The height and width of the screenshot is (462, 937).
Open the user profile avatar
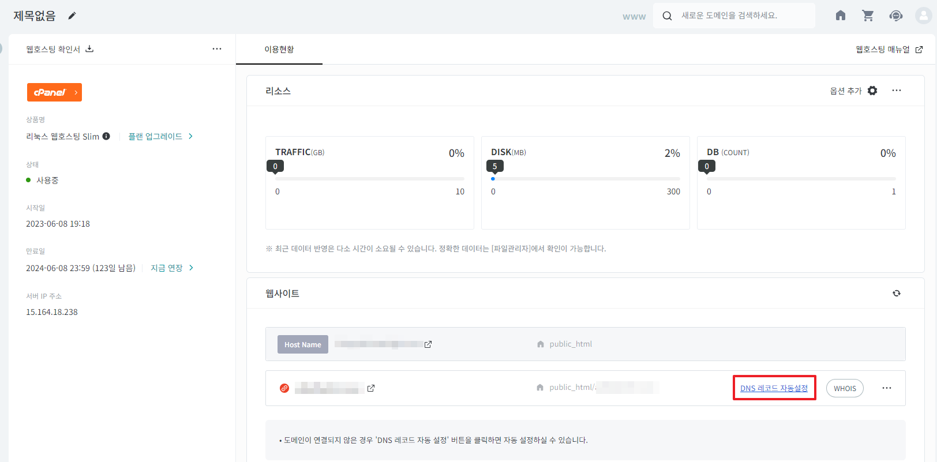923,16
